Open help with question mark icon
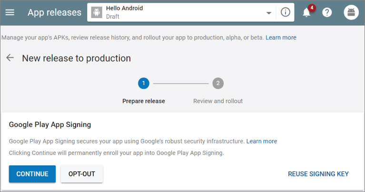The width and height of the screenshot is (365, 192). 327,12
